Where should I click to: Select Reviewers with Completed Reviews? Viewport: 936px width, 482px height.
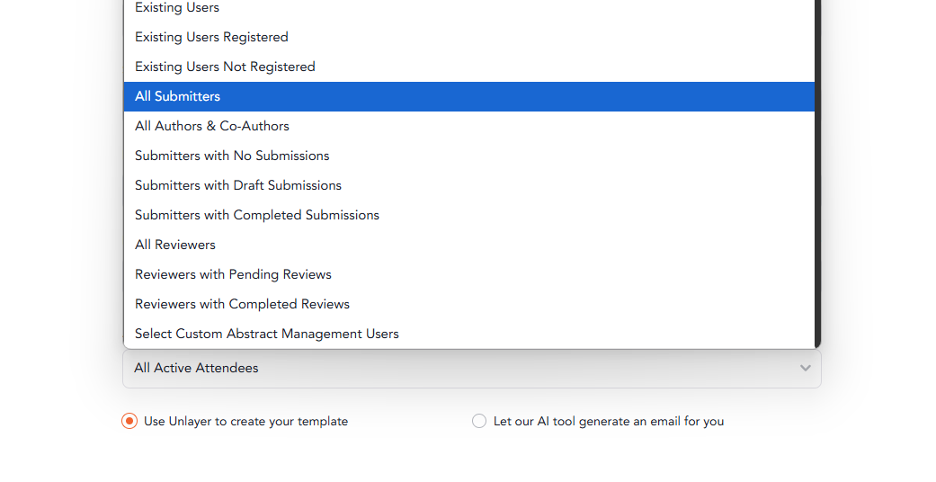pyautogui.click(x=468, y=304)
